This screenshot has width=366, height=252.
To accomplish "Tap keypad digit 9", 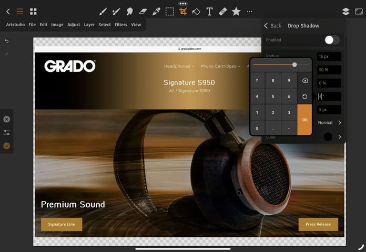I will point(289,80).
